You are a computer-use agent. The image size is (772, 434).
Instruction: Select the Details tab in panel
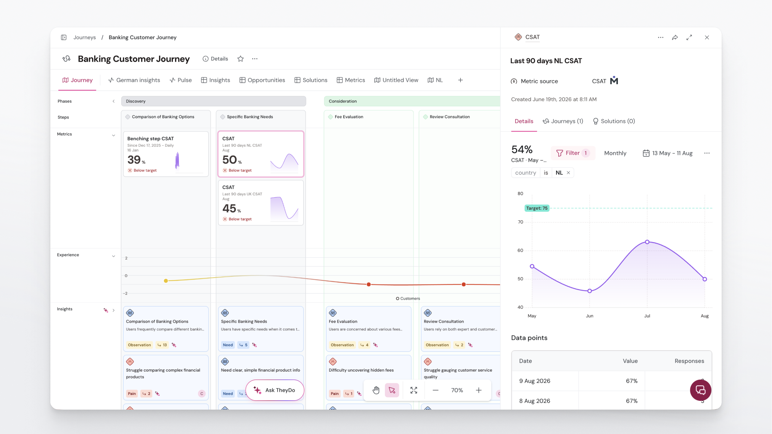[x=524, y=121]
